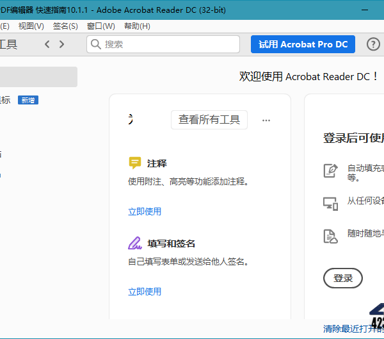
Task: Open the 签名(S) menu
Action: coord(65,26)
